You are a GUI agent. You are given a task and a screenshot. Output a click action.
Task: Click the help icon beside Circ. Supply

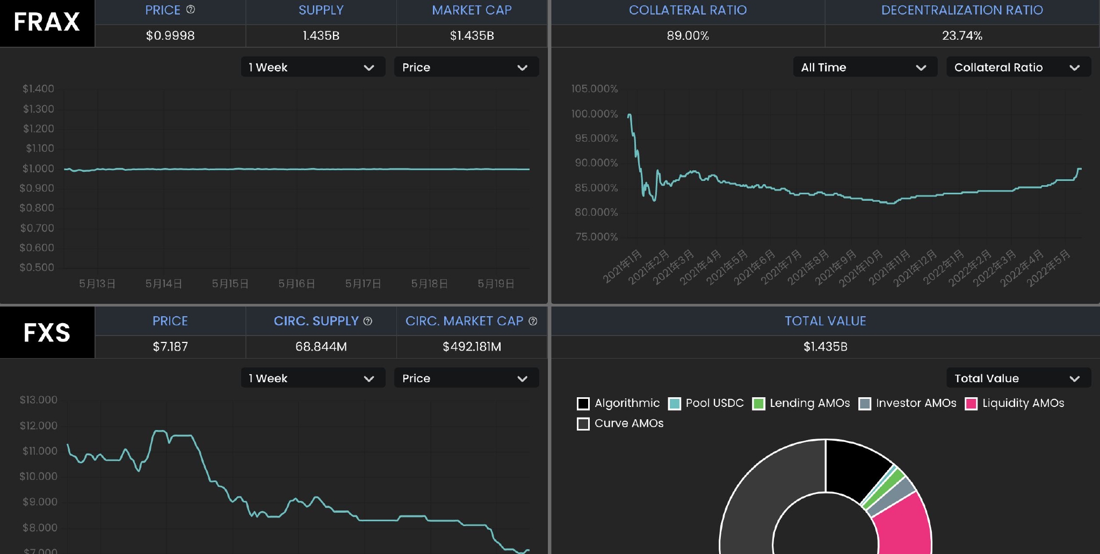point(368,321)
